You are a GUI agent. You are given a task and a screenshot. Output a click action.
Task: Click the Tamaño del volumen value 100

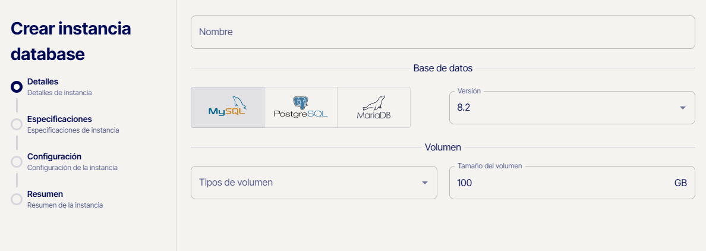click(465, 183)
